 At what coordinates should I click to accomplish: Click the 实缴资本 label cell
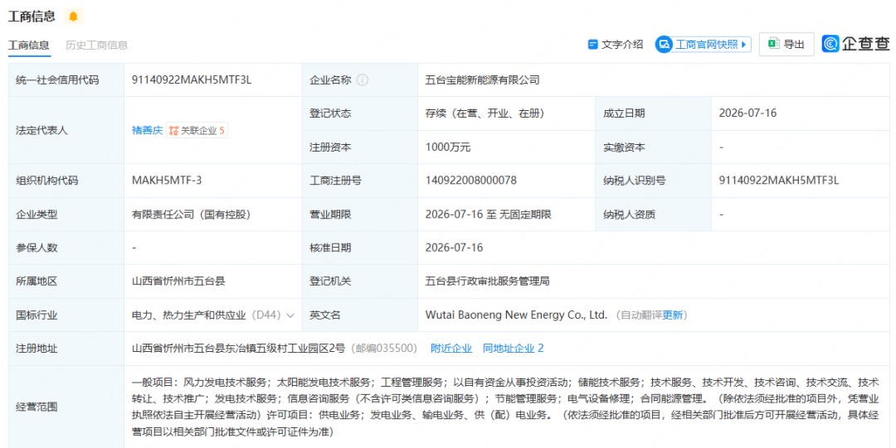653,147
